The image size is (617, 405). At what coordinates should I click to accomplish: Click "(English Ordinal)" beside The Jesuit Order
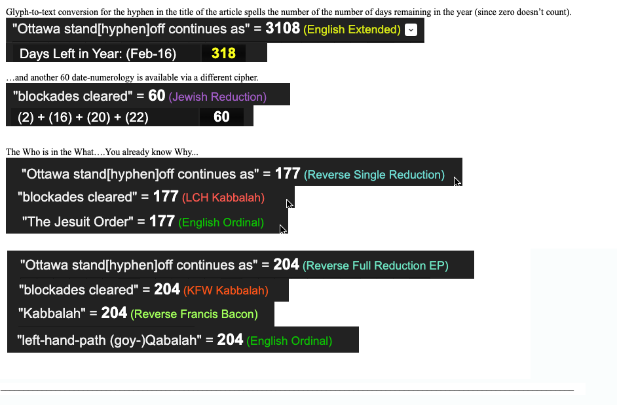tap(221, 222)
